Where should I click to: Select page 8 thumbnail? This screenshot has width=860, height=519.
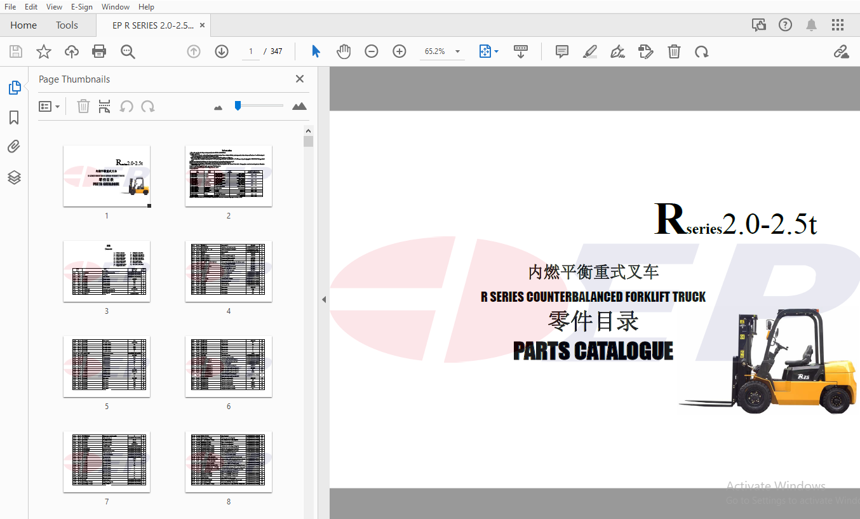229,462
